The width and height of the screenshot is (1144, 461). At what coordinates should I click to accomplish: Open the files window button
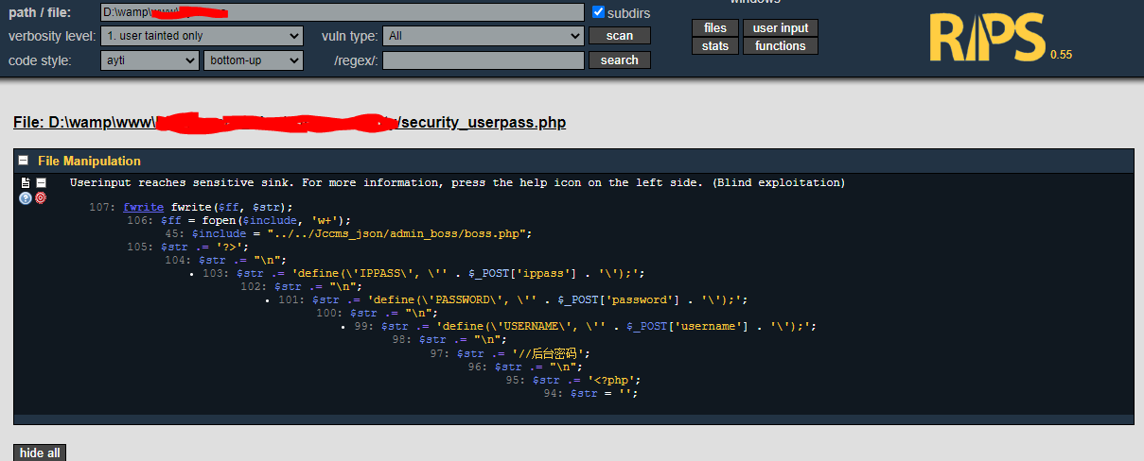tap(715, 28)
